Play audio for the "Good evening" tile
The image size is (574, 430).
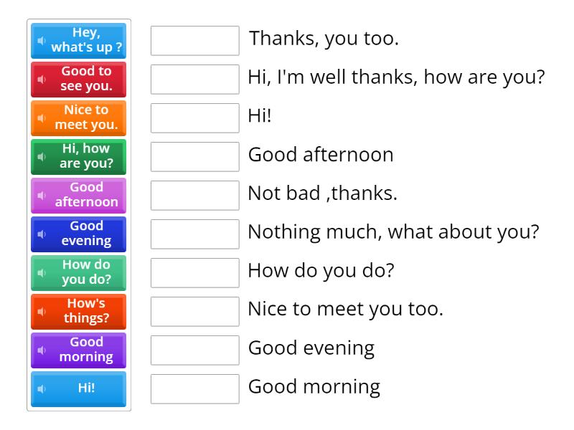point(41,234)
